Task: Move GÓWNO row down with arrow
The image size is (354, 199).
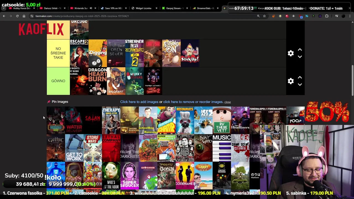Action: point(300,84)
